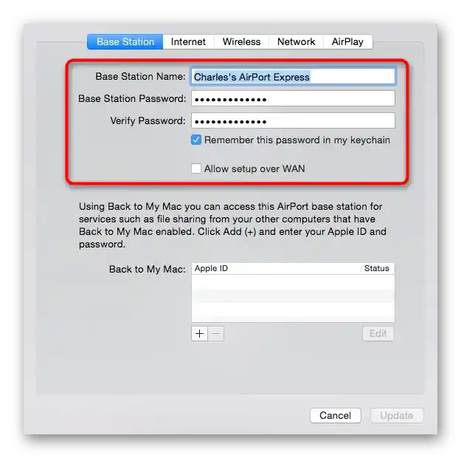The image size is (461, 458).
Task: Click the Base Station Name field
Action: point(293,77)
